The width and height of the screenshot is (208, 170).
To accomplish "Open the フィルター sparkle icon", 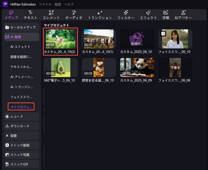I will pos(126,13).
